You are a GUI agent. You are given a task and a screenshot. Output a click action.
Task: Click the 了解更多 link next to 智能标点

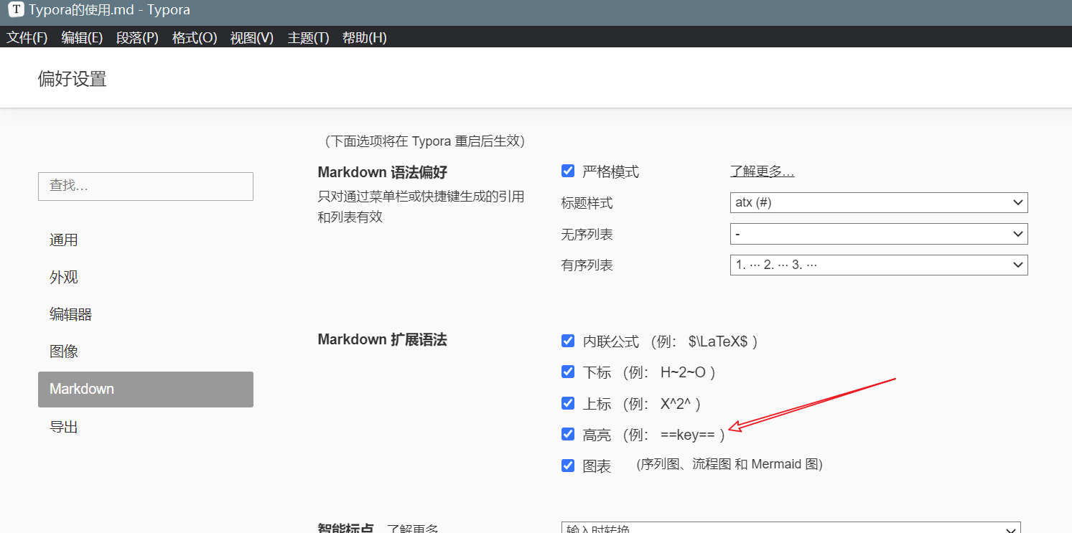(412, 529)
